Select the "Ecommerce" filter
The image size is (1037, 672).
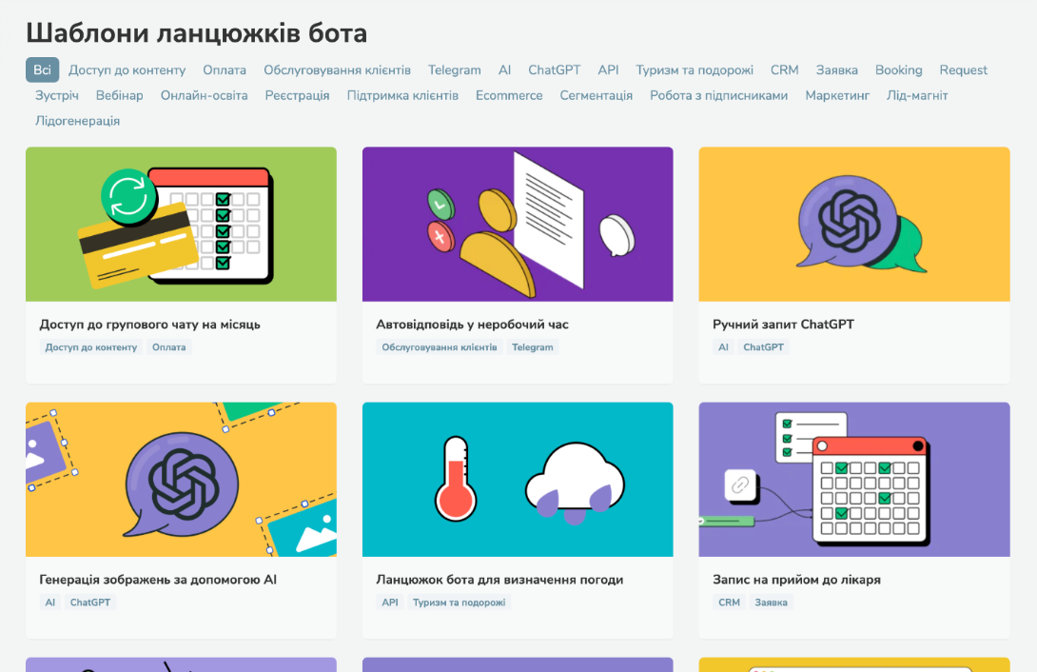click(509, 95)
